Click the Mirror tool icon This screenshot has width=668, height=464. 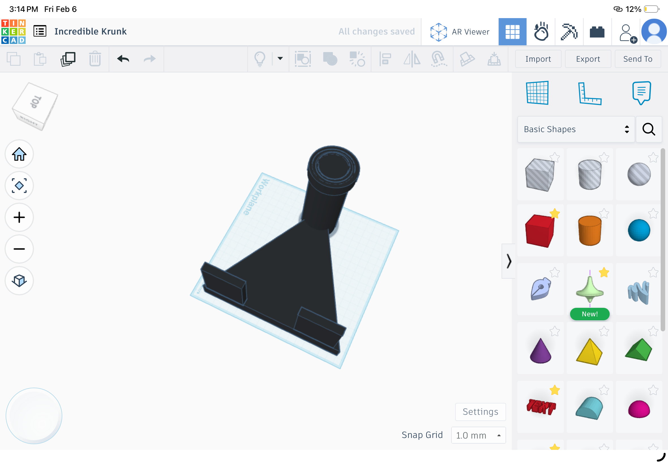[412, 59]
